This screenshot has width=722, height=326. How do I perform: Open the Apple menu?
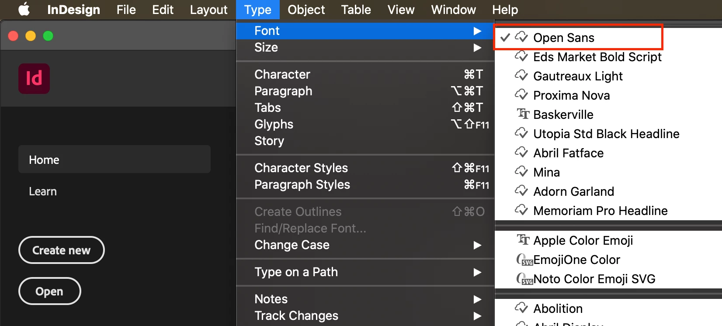click(24, 9)
